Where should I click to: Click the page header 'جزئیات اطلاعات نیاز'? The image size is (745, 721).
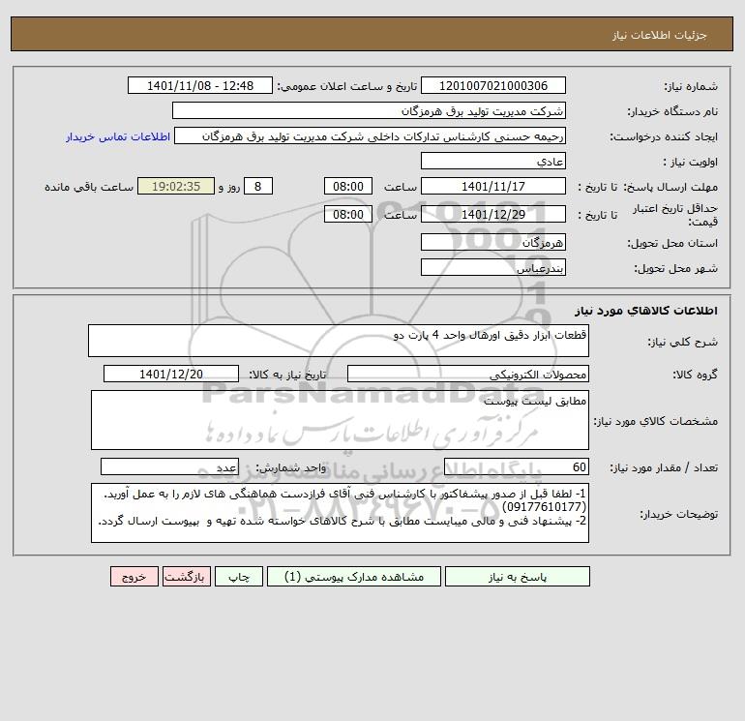[660, 35]
